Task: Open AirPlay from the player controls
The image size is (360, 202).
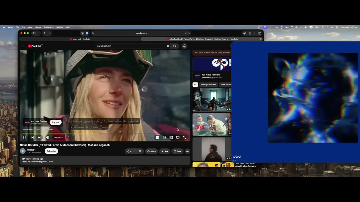Action: [x=178, y=137]
